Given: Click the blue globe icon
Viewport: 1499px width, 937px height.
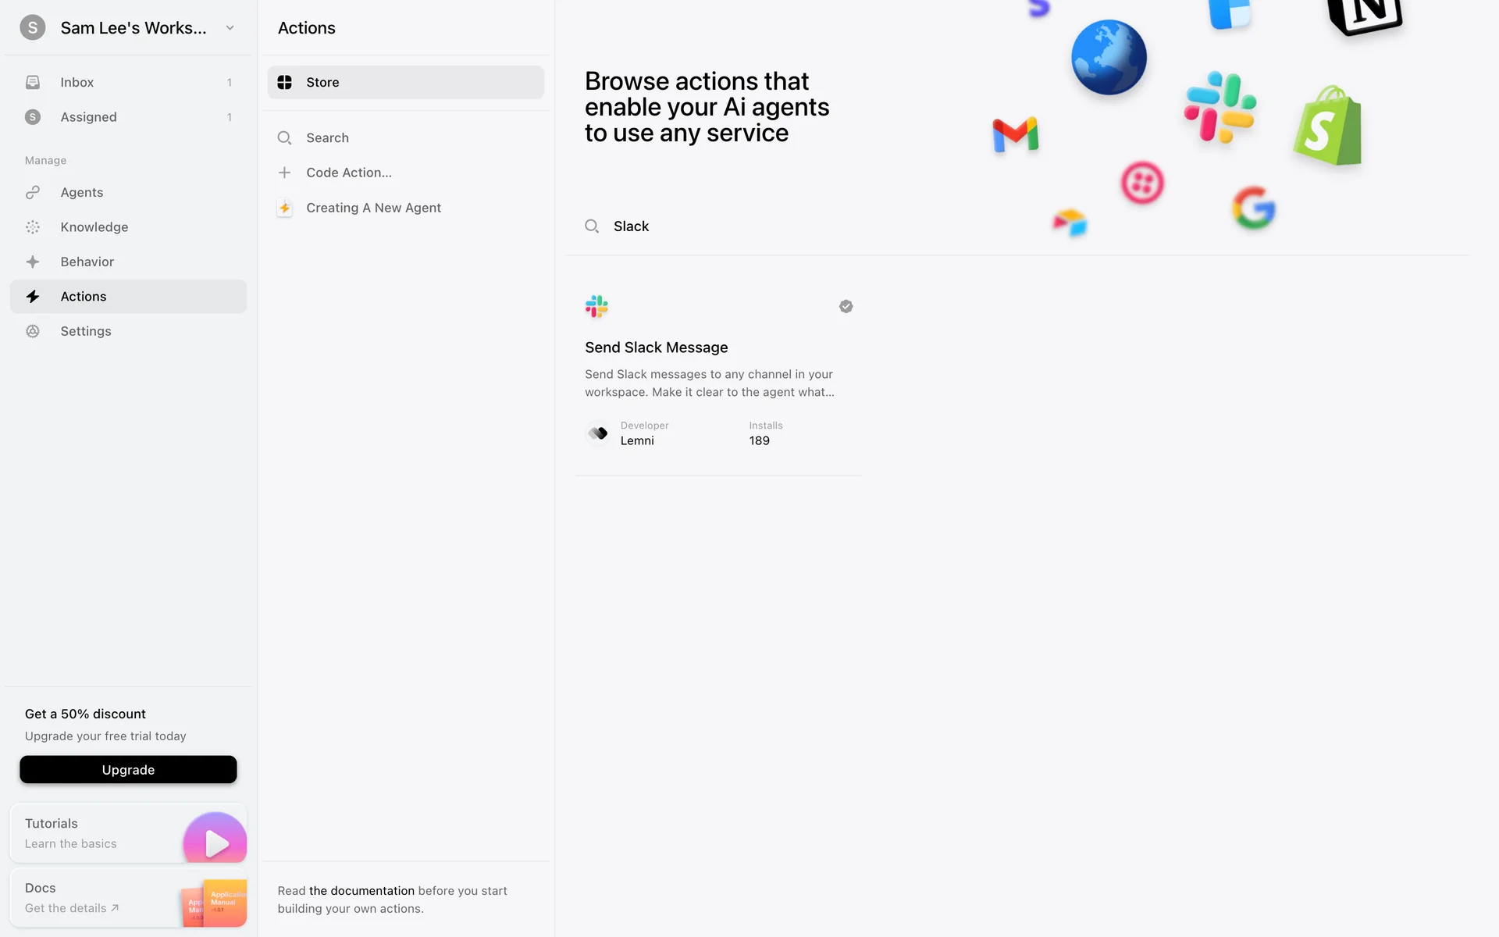Looking at the screenshot, I should [x=1109, y=58].
